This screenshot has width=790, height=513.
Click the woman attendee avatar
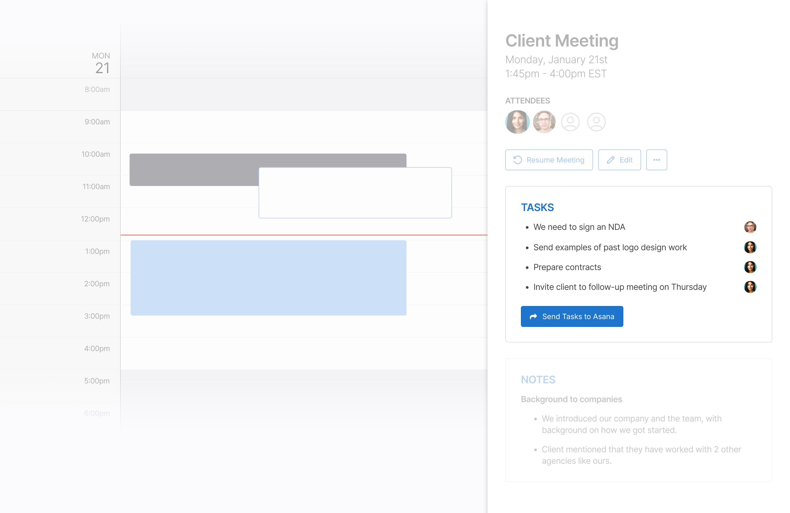(x=517, y=122)
